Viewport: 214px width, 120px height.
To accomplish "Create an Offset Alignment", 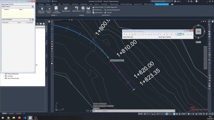I will tap(111, 7).
